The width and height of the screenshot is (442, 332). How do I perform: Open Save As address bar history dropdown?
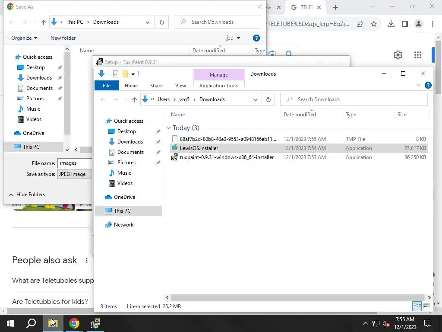148,22
